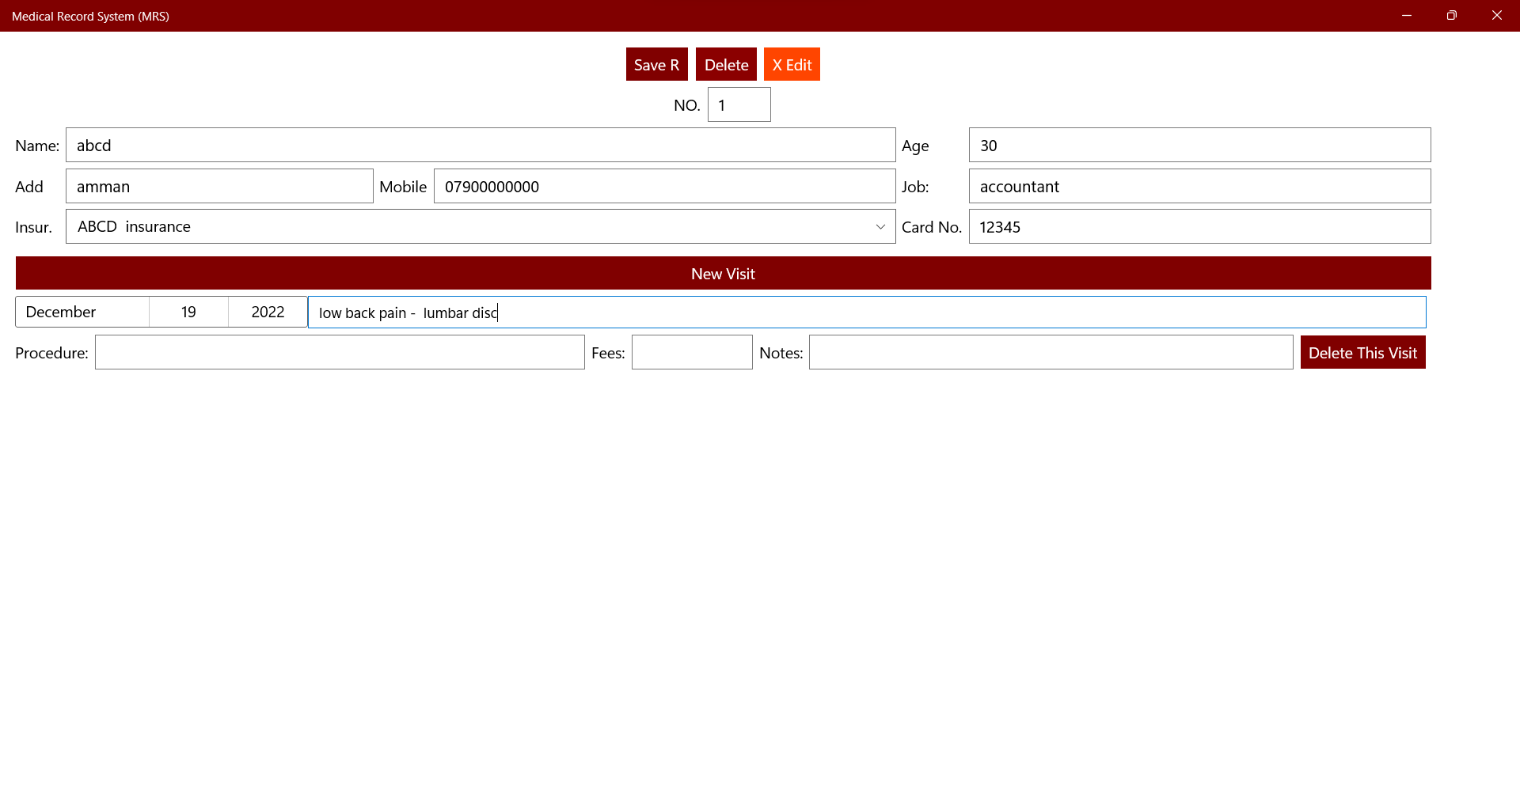The height and width of the screenshot is (807, 1520).
Task: Focus the Notes input field
Action: [x=1051, y=352]
